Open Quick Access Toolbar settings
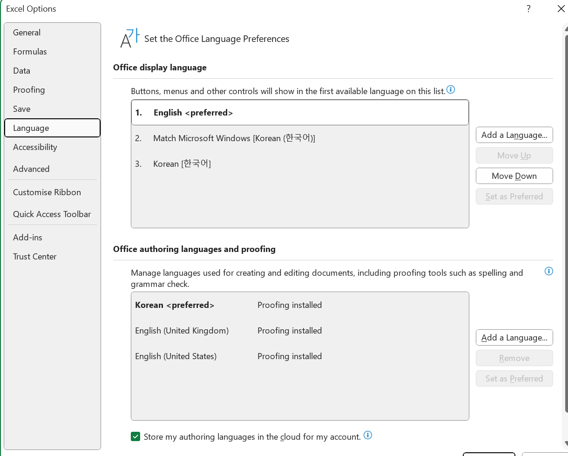568x456 pixels. click(x=52, y=214)
